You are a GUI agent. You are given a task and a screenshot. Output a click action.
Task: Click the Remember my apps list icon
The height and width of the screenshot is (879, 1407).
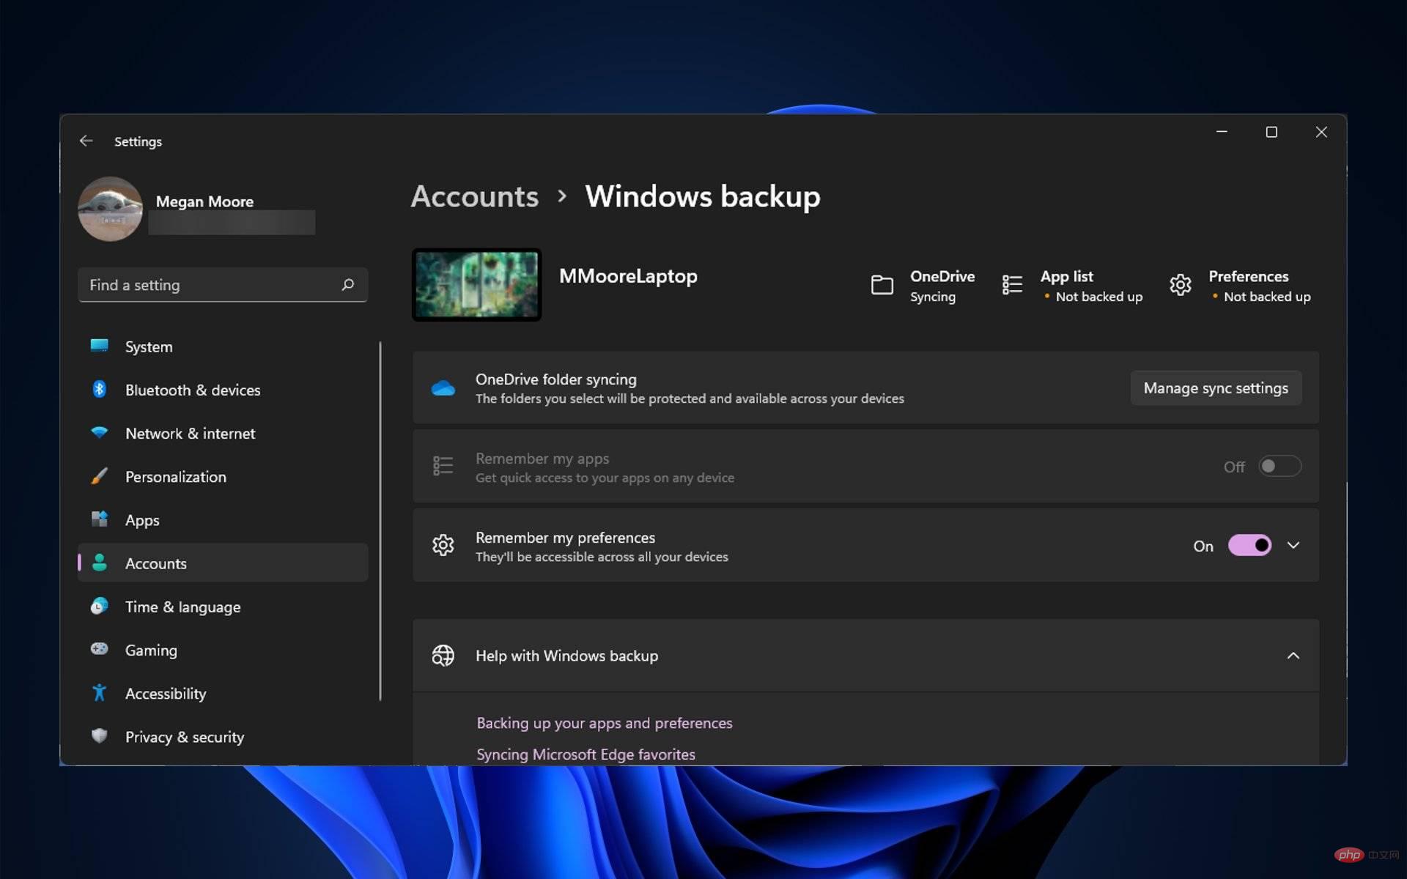point(443,466)
